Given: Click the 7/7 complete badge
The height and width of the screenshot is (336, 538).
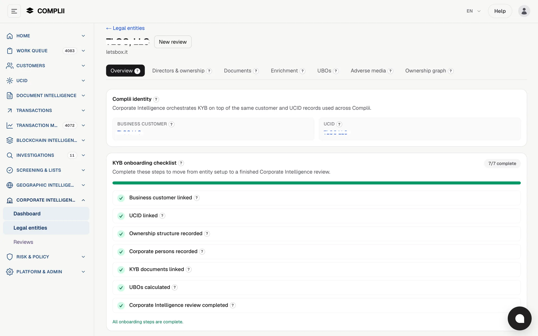Looking at the screenshot, I should [x=502, y=164].
